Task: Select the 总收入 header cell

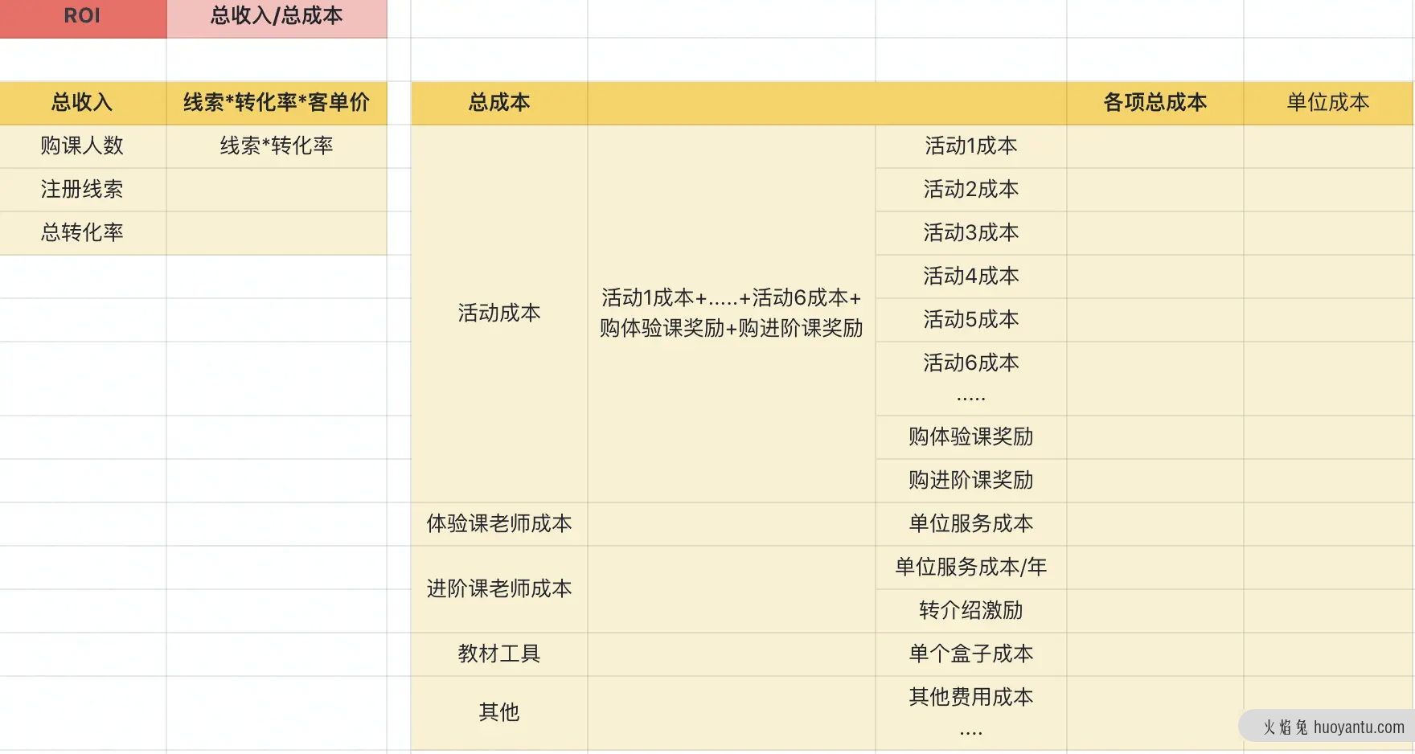Action: click(x=83, y=103)
